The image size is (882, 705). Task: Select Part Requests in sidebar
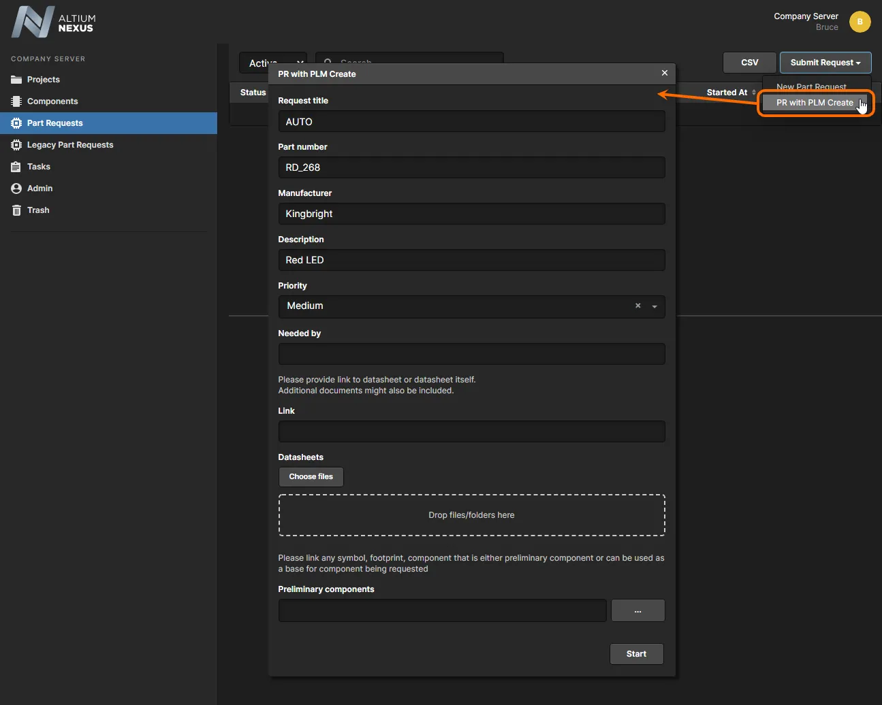(108, 123)
